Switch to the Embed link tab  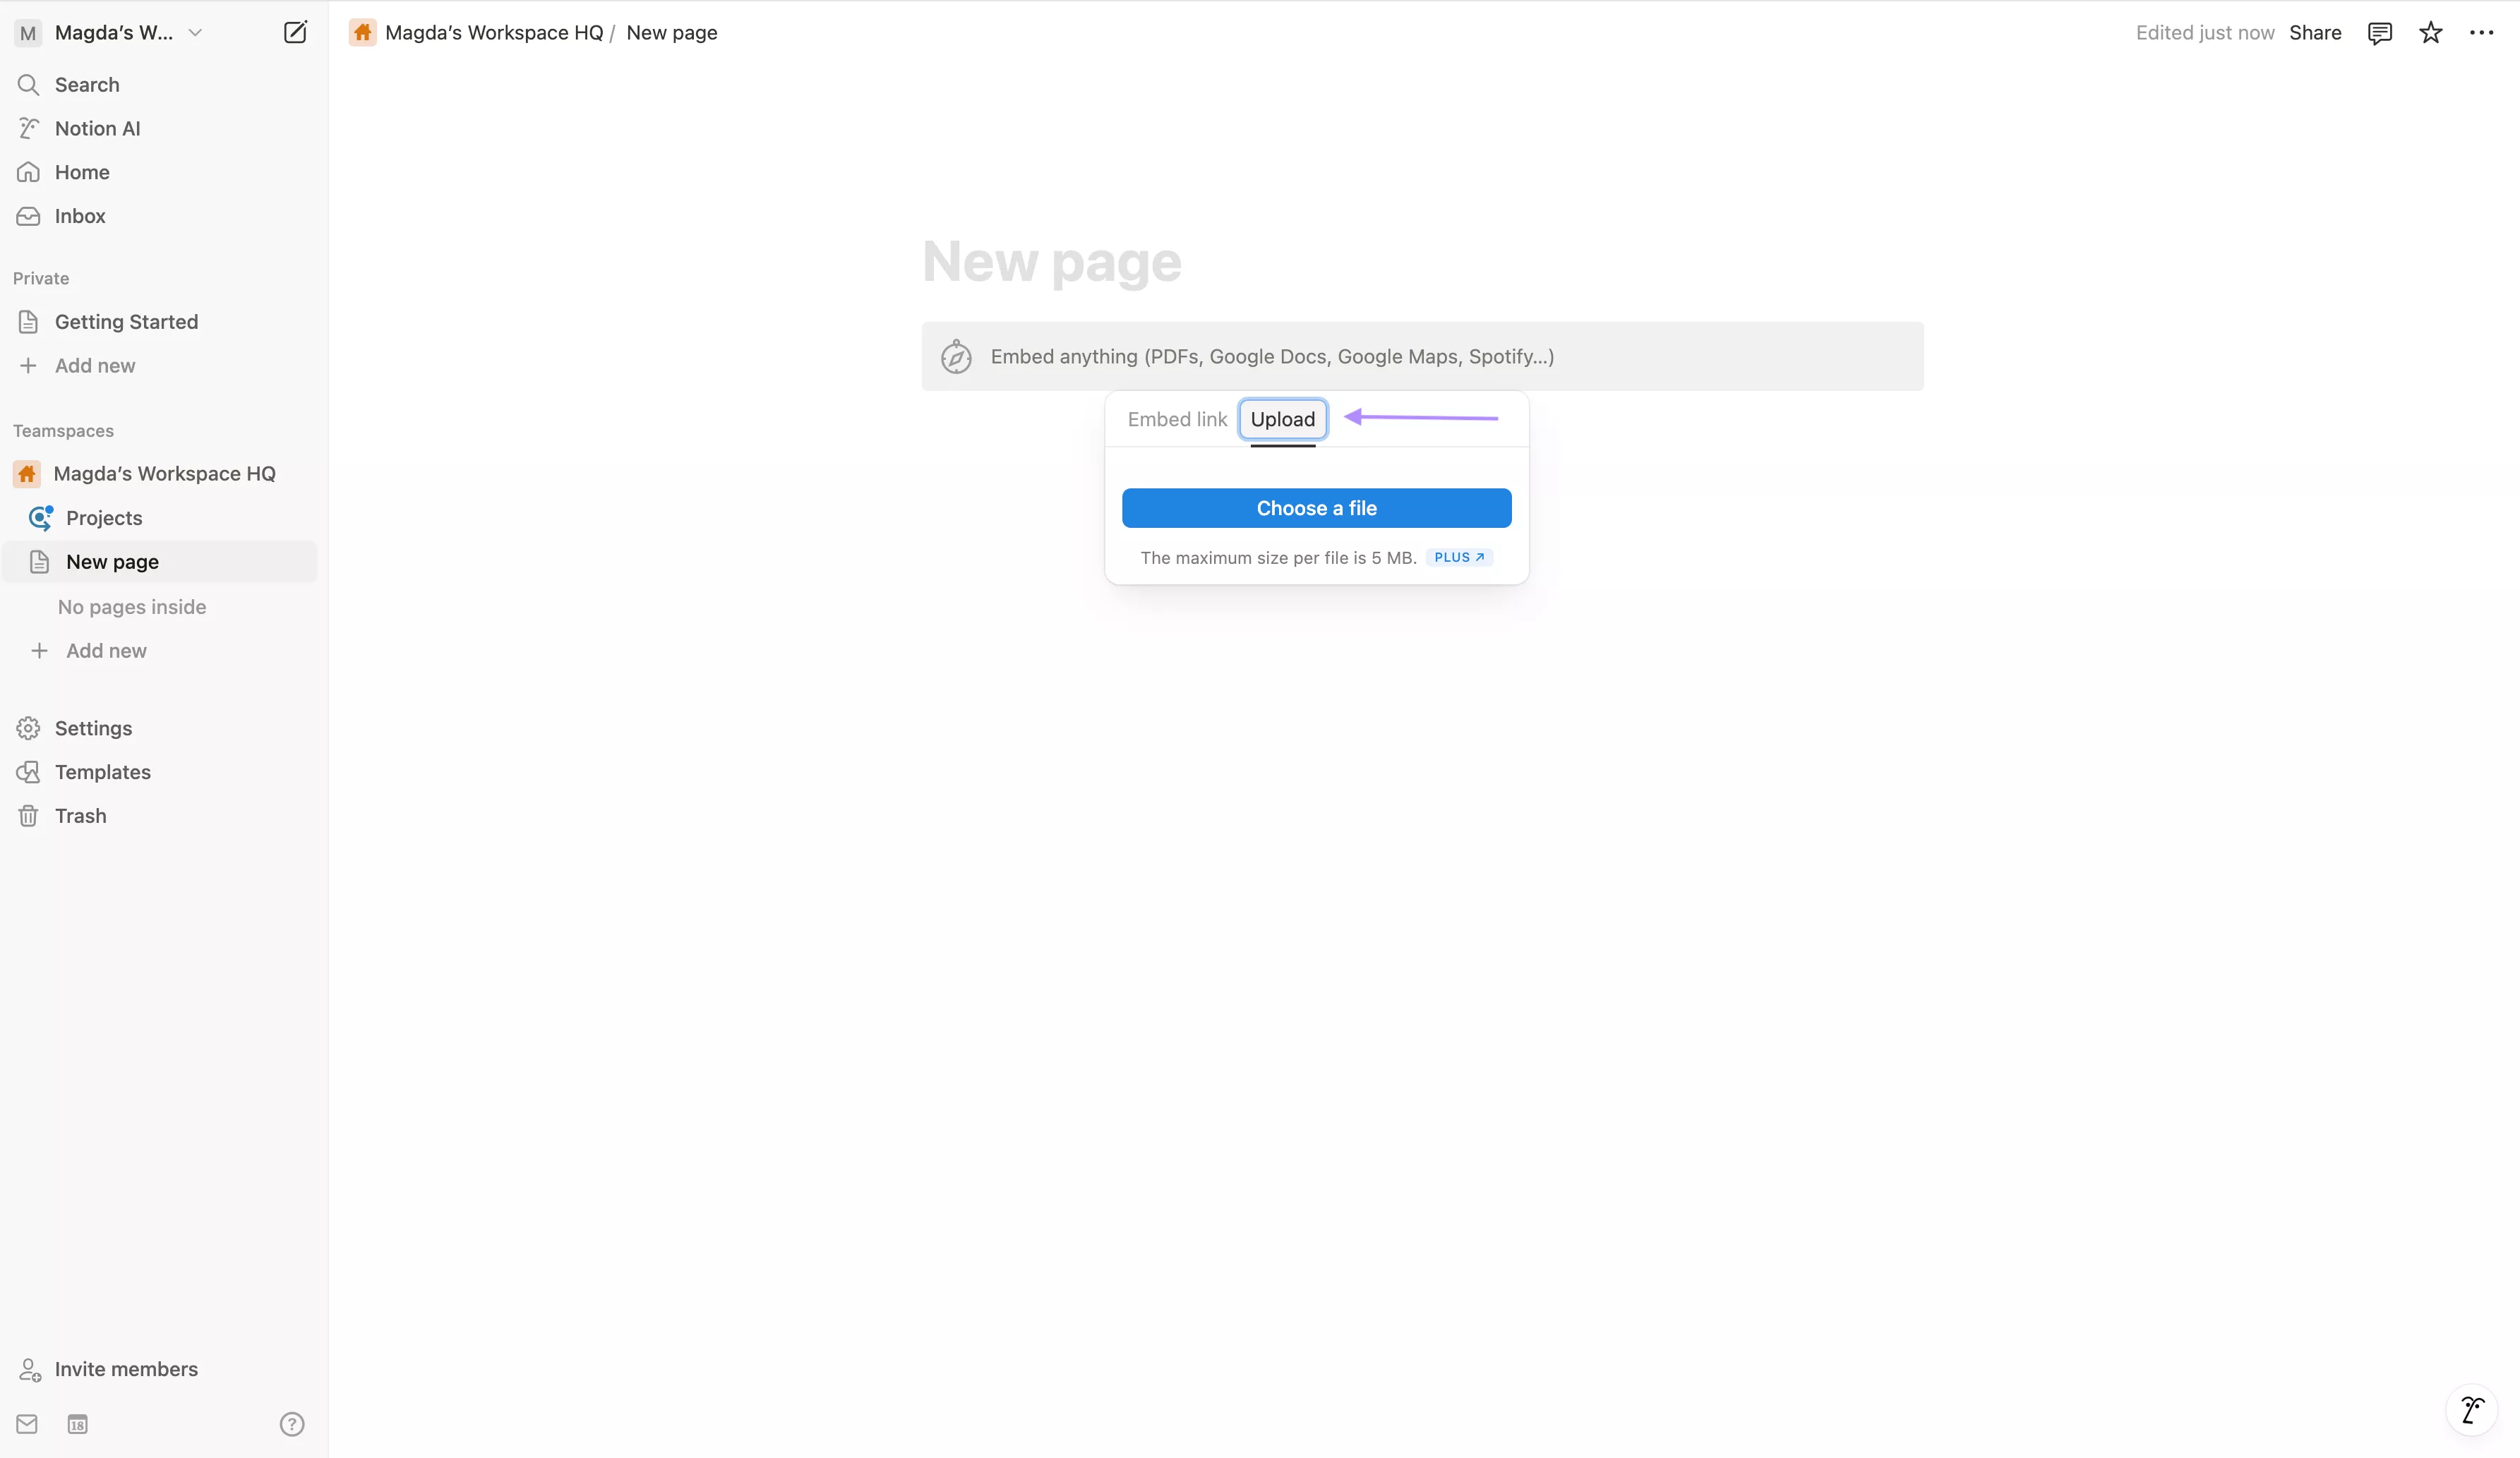tap(1176, 419)
